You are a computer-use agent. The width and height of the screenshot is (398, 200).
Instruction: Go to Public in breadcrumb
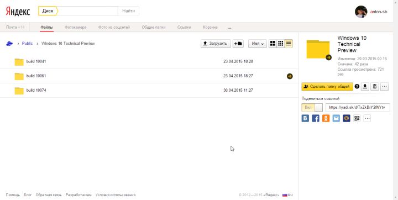tap(27, 44)
